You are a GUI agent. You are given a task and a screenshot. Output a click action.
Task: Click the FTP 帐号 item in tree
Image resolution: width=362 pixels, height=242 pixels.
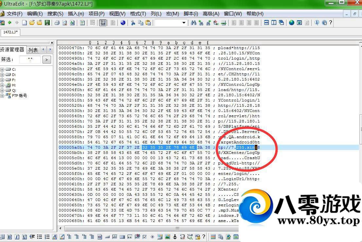point(20,96)
